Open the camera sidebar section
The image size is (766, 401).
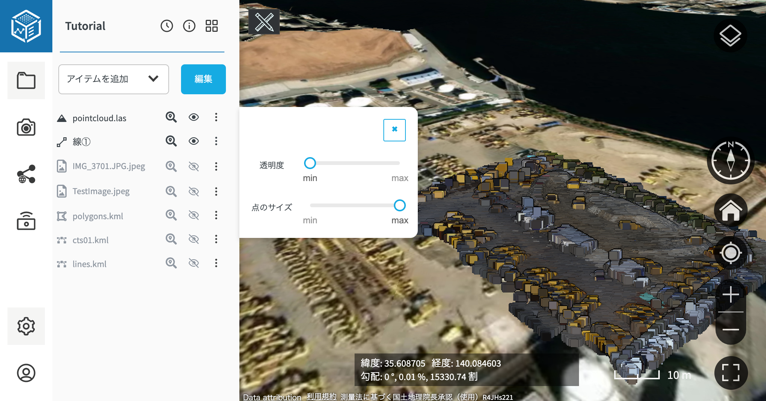[x=26, y=128]
